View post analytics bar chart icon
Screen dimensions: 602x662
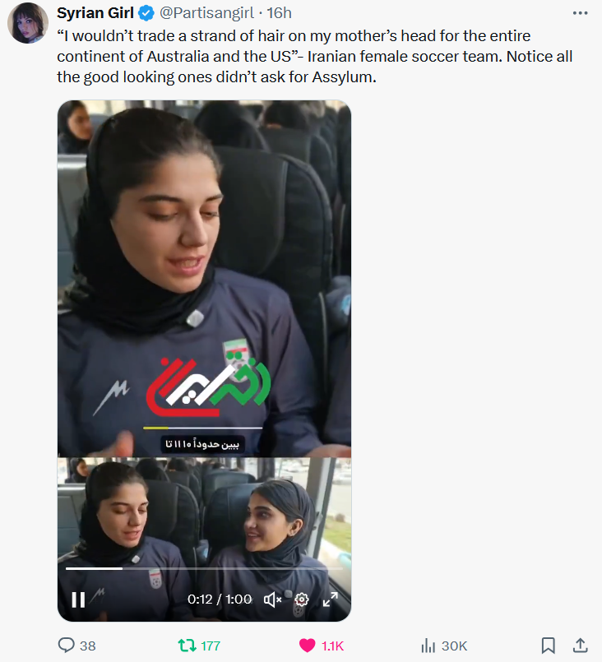[x=428, y=646]
